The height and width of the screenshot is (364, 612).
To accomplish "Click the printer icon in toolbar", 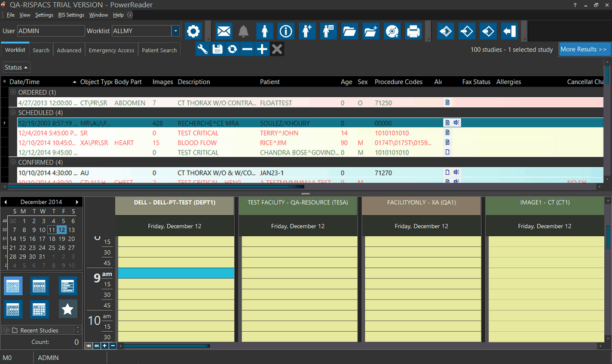I will (x=412, y=31).
